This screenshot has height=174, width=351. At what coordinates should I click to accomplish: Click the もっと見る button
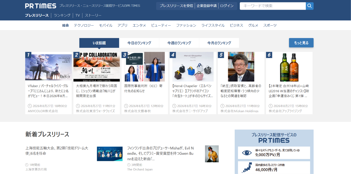pyautogui.click(x=301, y=43)
